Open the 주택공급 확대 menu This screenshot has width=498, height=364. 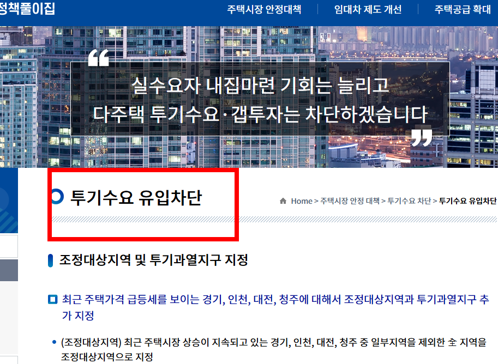point(461,8)
